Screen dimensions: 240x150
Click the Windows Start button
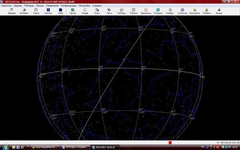[x=5, y=147]
